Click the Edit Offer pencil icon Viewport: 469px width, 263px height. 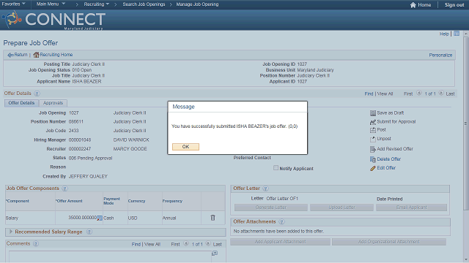click(373, 169)
